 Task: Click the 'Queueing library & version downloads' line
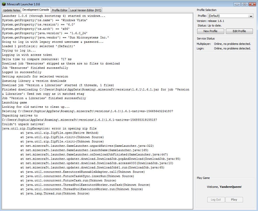34,81
